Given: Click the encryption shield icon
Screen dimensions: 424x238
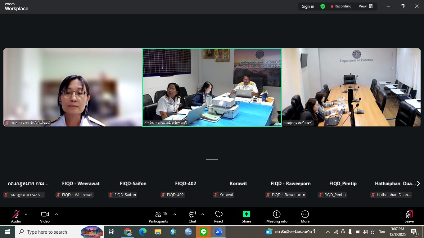Looking at the screenshot, I should click(x=323, y=6).
